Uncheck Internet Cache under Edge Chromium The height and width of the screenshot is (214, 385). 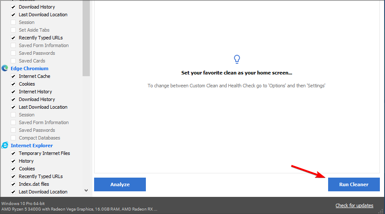tap(13, 77)
